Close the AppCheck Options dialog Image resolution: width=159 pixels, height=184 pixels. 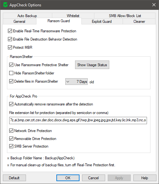point(154,5)
